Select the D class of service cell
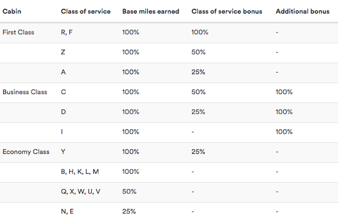Image resolution: width=339 pixels, height=221 pixels. [x=63, y=112]
